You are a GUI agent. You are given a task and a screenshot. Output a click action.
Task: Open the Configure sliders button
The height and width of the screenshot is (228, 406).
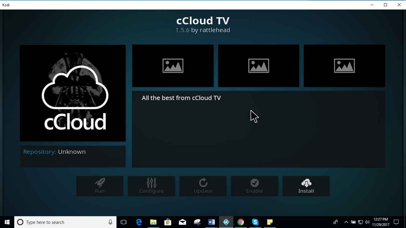tap(151, 186)
